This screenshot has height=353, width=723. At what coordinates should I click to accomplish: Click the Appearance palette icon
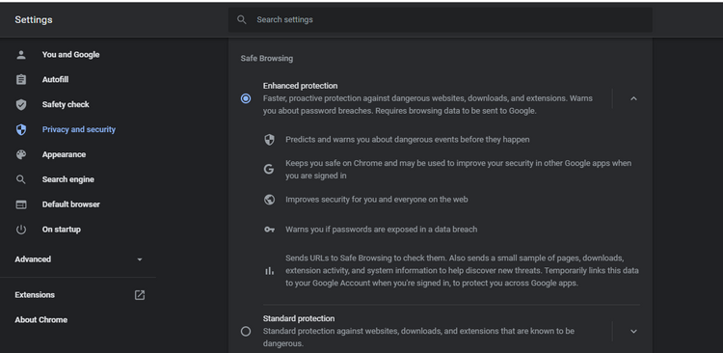coord(21,154)
